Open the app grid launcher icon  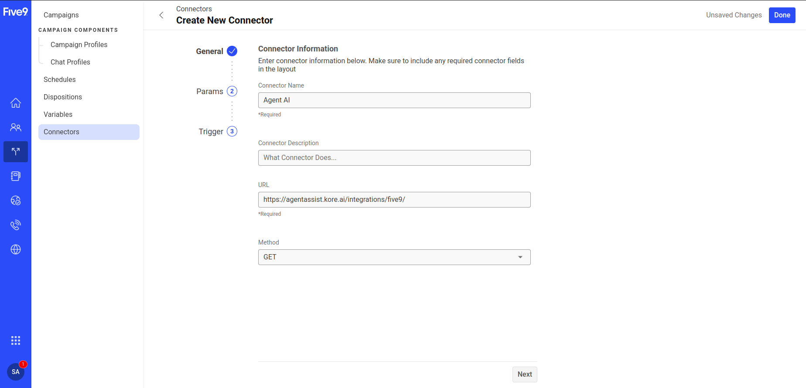click(16, 340)
